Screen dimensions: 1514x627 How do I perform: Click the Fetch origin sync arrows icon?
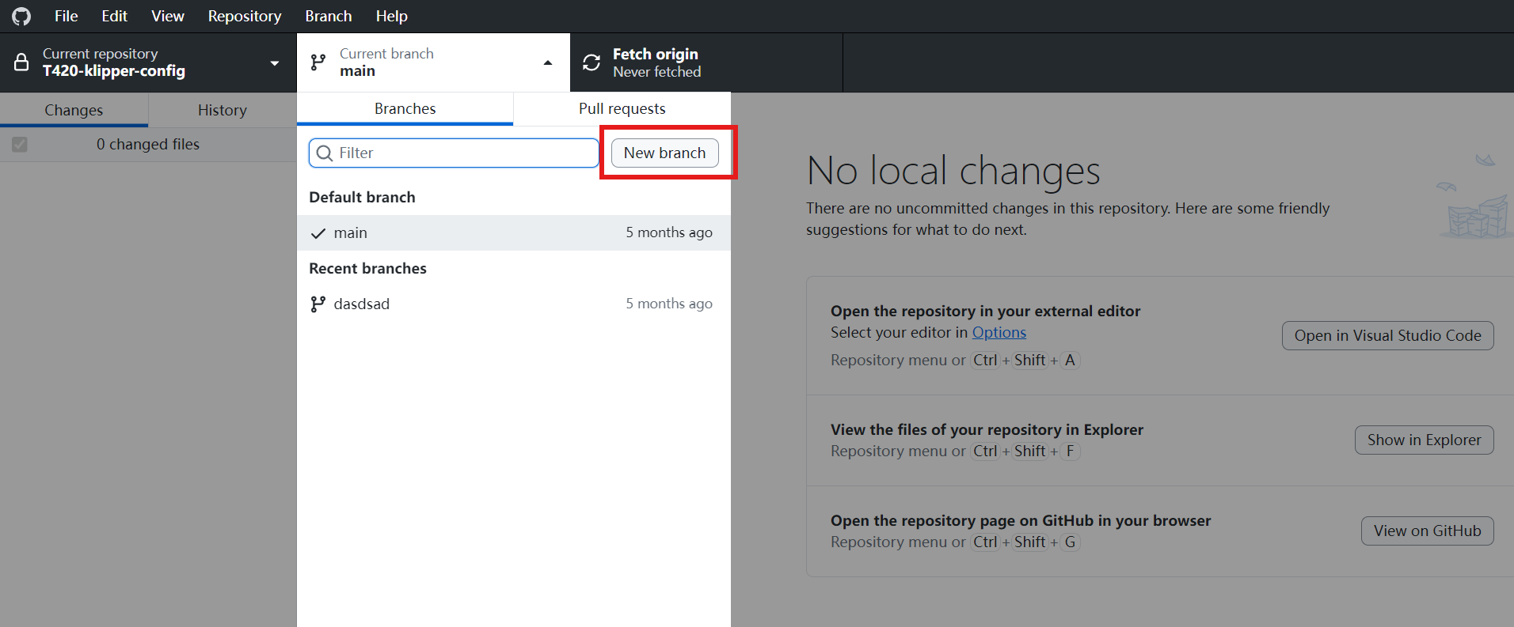[592, 62]
